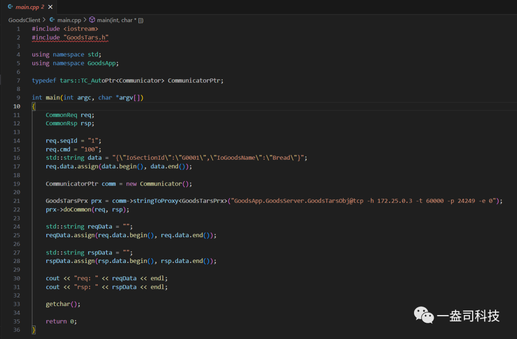The height and width of the screenshot is (339, 517).
Task: Click 'req.data.assign(data.begin(), data.end());'
Action: click(x=119, y=167)
